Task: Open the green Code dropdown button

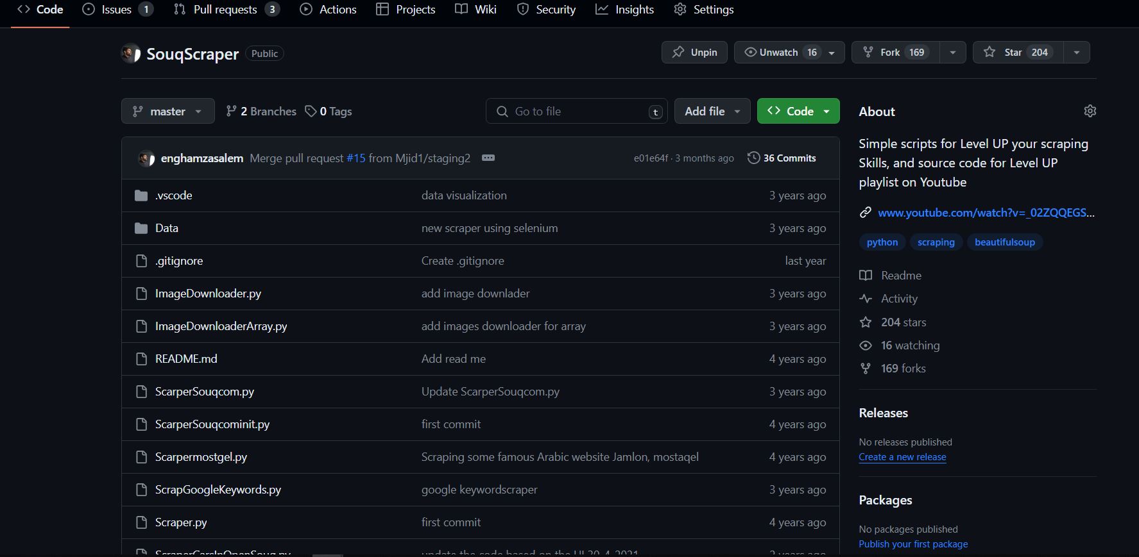Action: [x=798, y=111]
